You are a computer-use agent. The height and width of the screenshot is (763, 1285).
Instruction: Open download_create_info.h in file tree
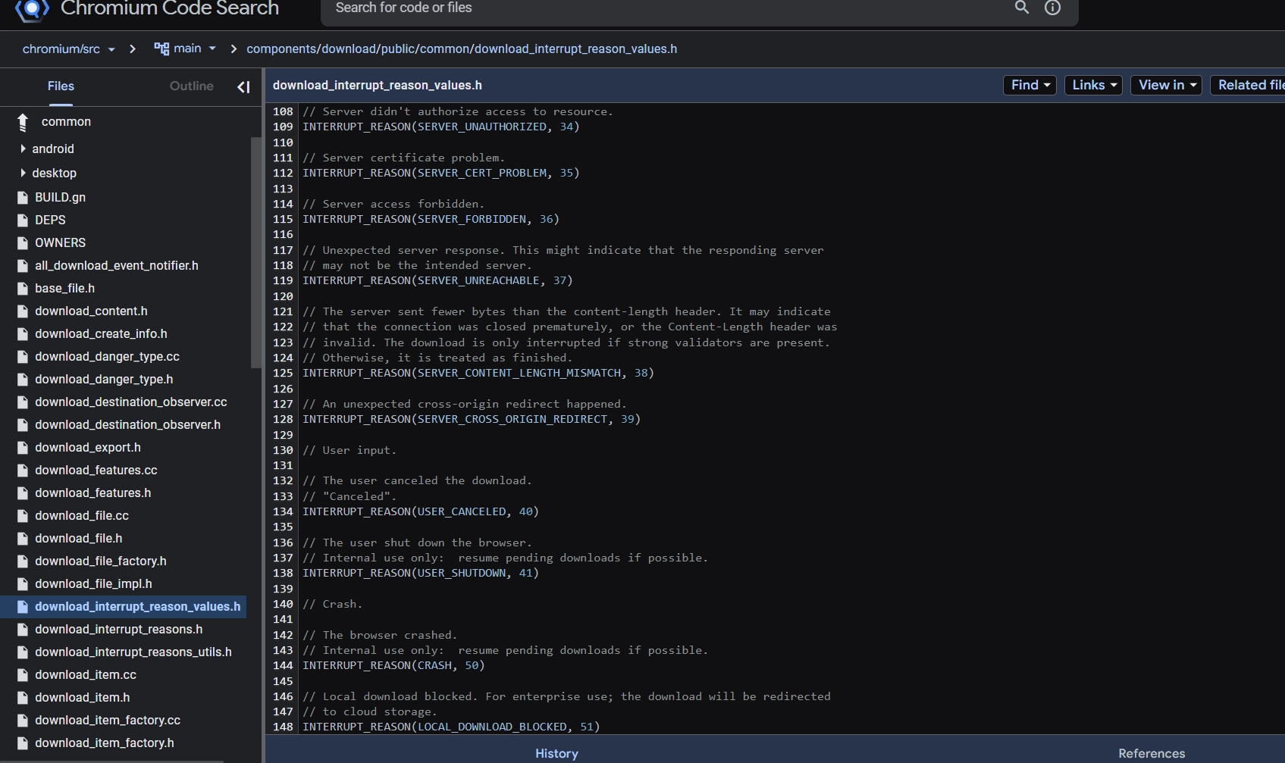[101, 334]
